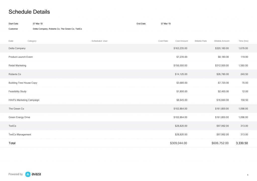Select HIAR's Marketing Campaign row
The height and width of the screenshot is (181, 257).
[24, 100]
